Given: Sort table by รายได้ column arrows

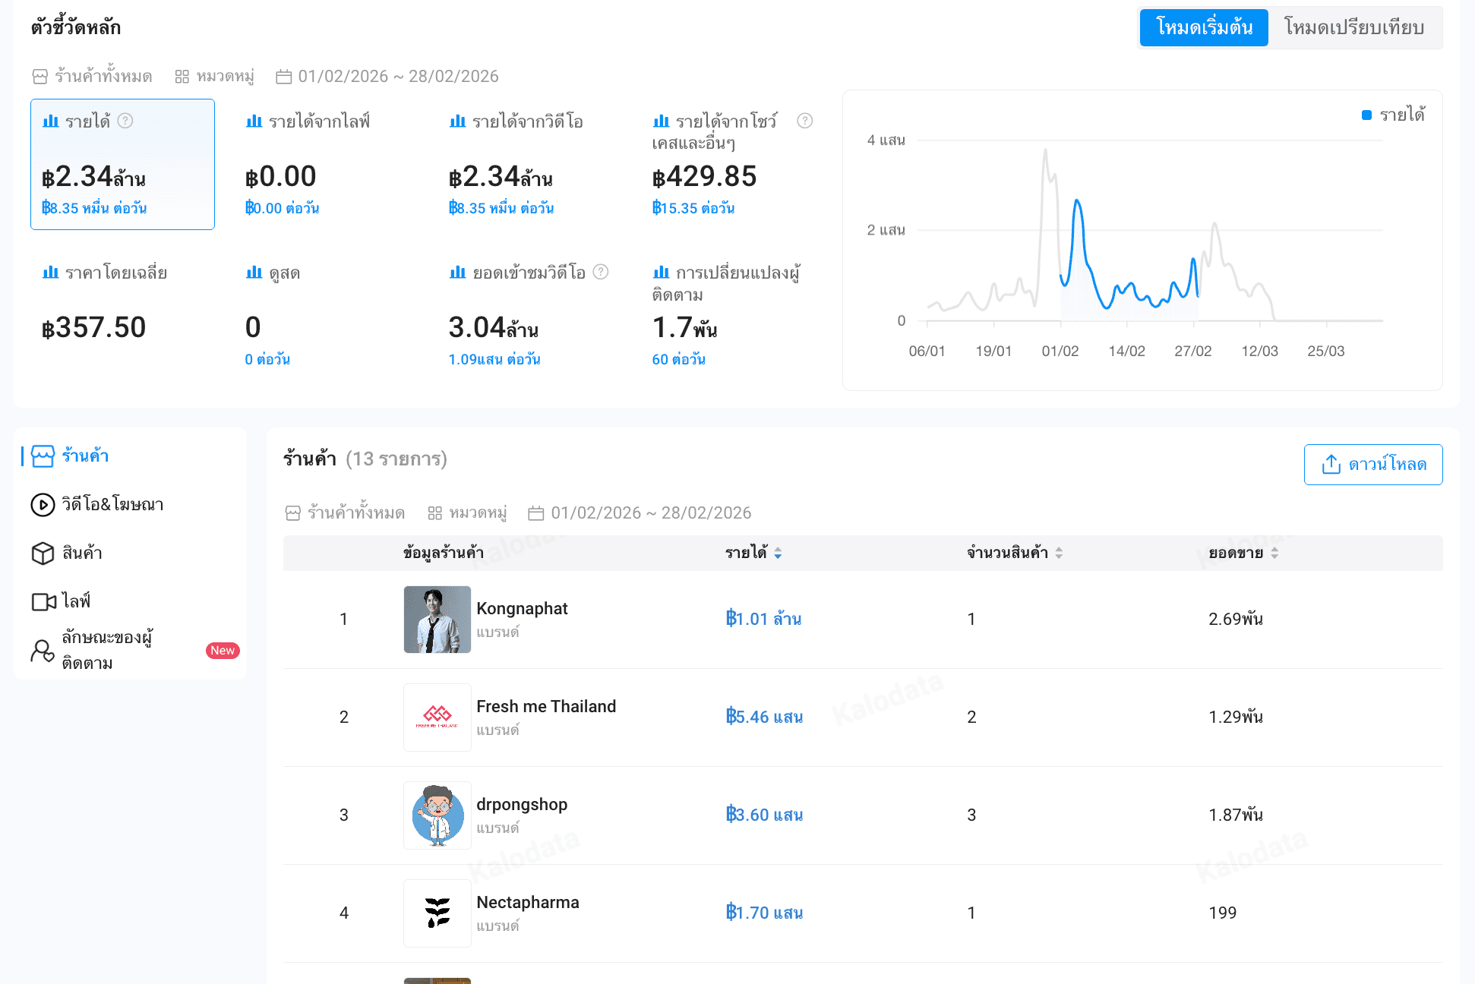Looking at the screenshot, I should pyautogui.click(x=778, y=553).
